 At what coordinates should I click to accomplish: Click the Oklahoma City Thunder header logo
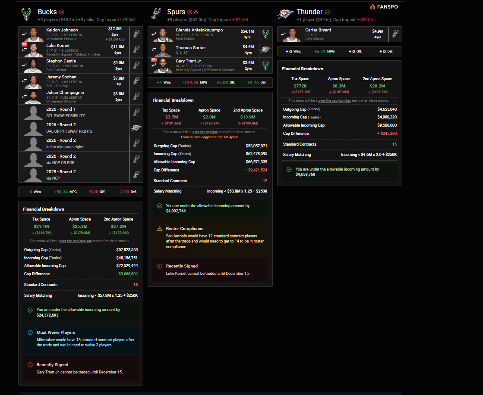(x=285, y=14)
